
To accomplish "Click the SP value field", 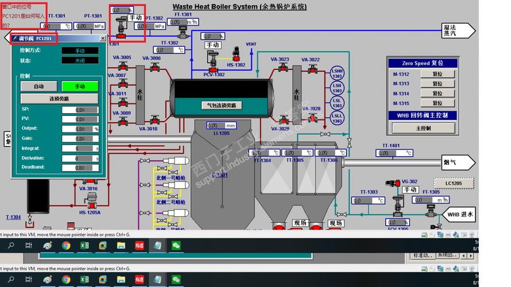I will [x=80, y=109].
